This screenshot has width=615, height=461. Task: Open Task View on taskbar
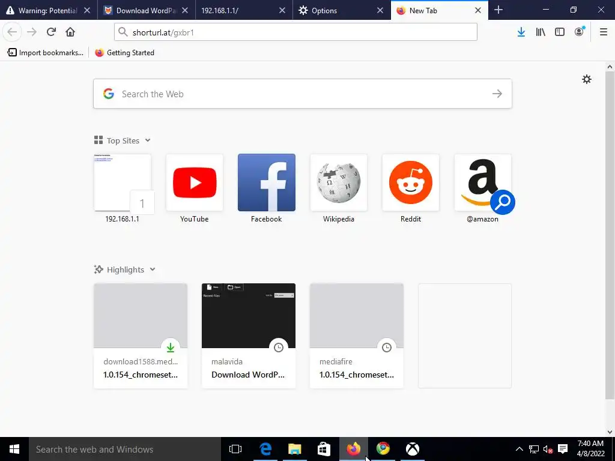(235, 449)
